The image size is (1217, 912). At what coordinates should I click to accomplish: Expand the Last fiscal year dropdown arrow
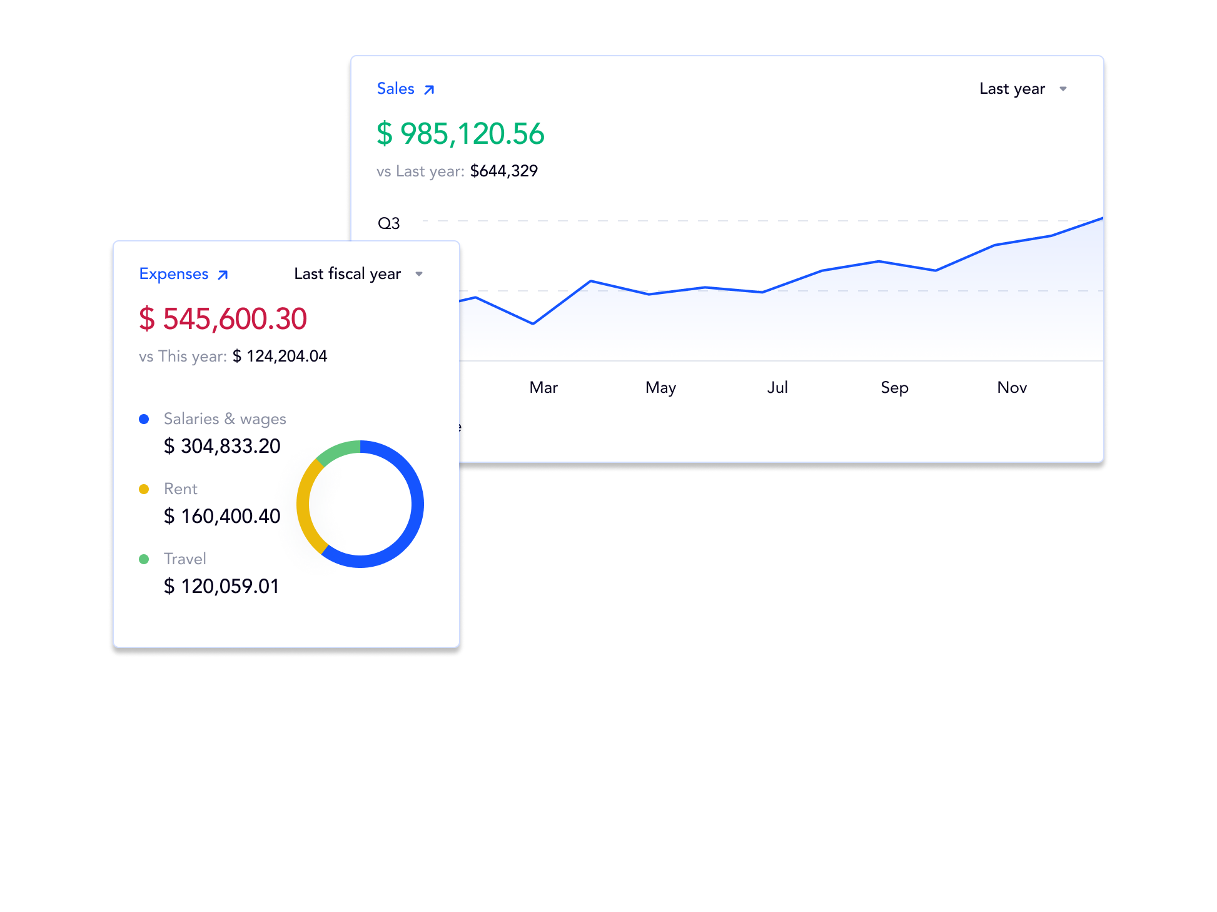pos(419,274)
